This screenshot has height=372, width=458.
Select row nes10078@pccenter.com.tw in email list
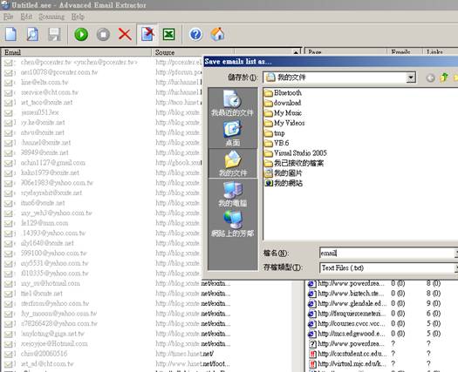click(59, 72)
